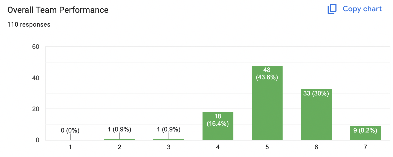
Task: Click y-axis label 60
Action: click(x=35, y=47)
